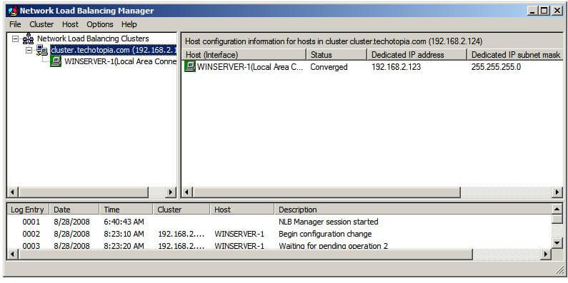568x283 pixels.
Task: Click the Date column header in log
Action: click(74, 210)
